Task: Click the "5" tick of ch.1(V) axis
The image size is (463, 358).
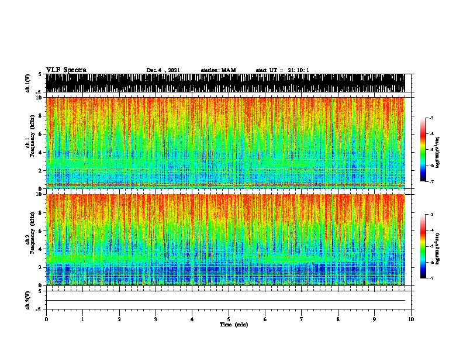Action: (x=41, y=74)
